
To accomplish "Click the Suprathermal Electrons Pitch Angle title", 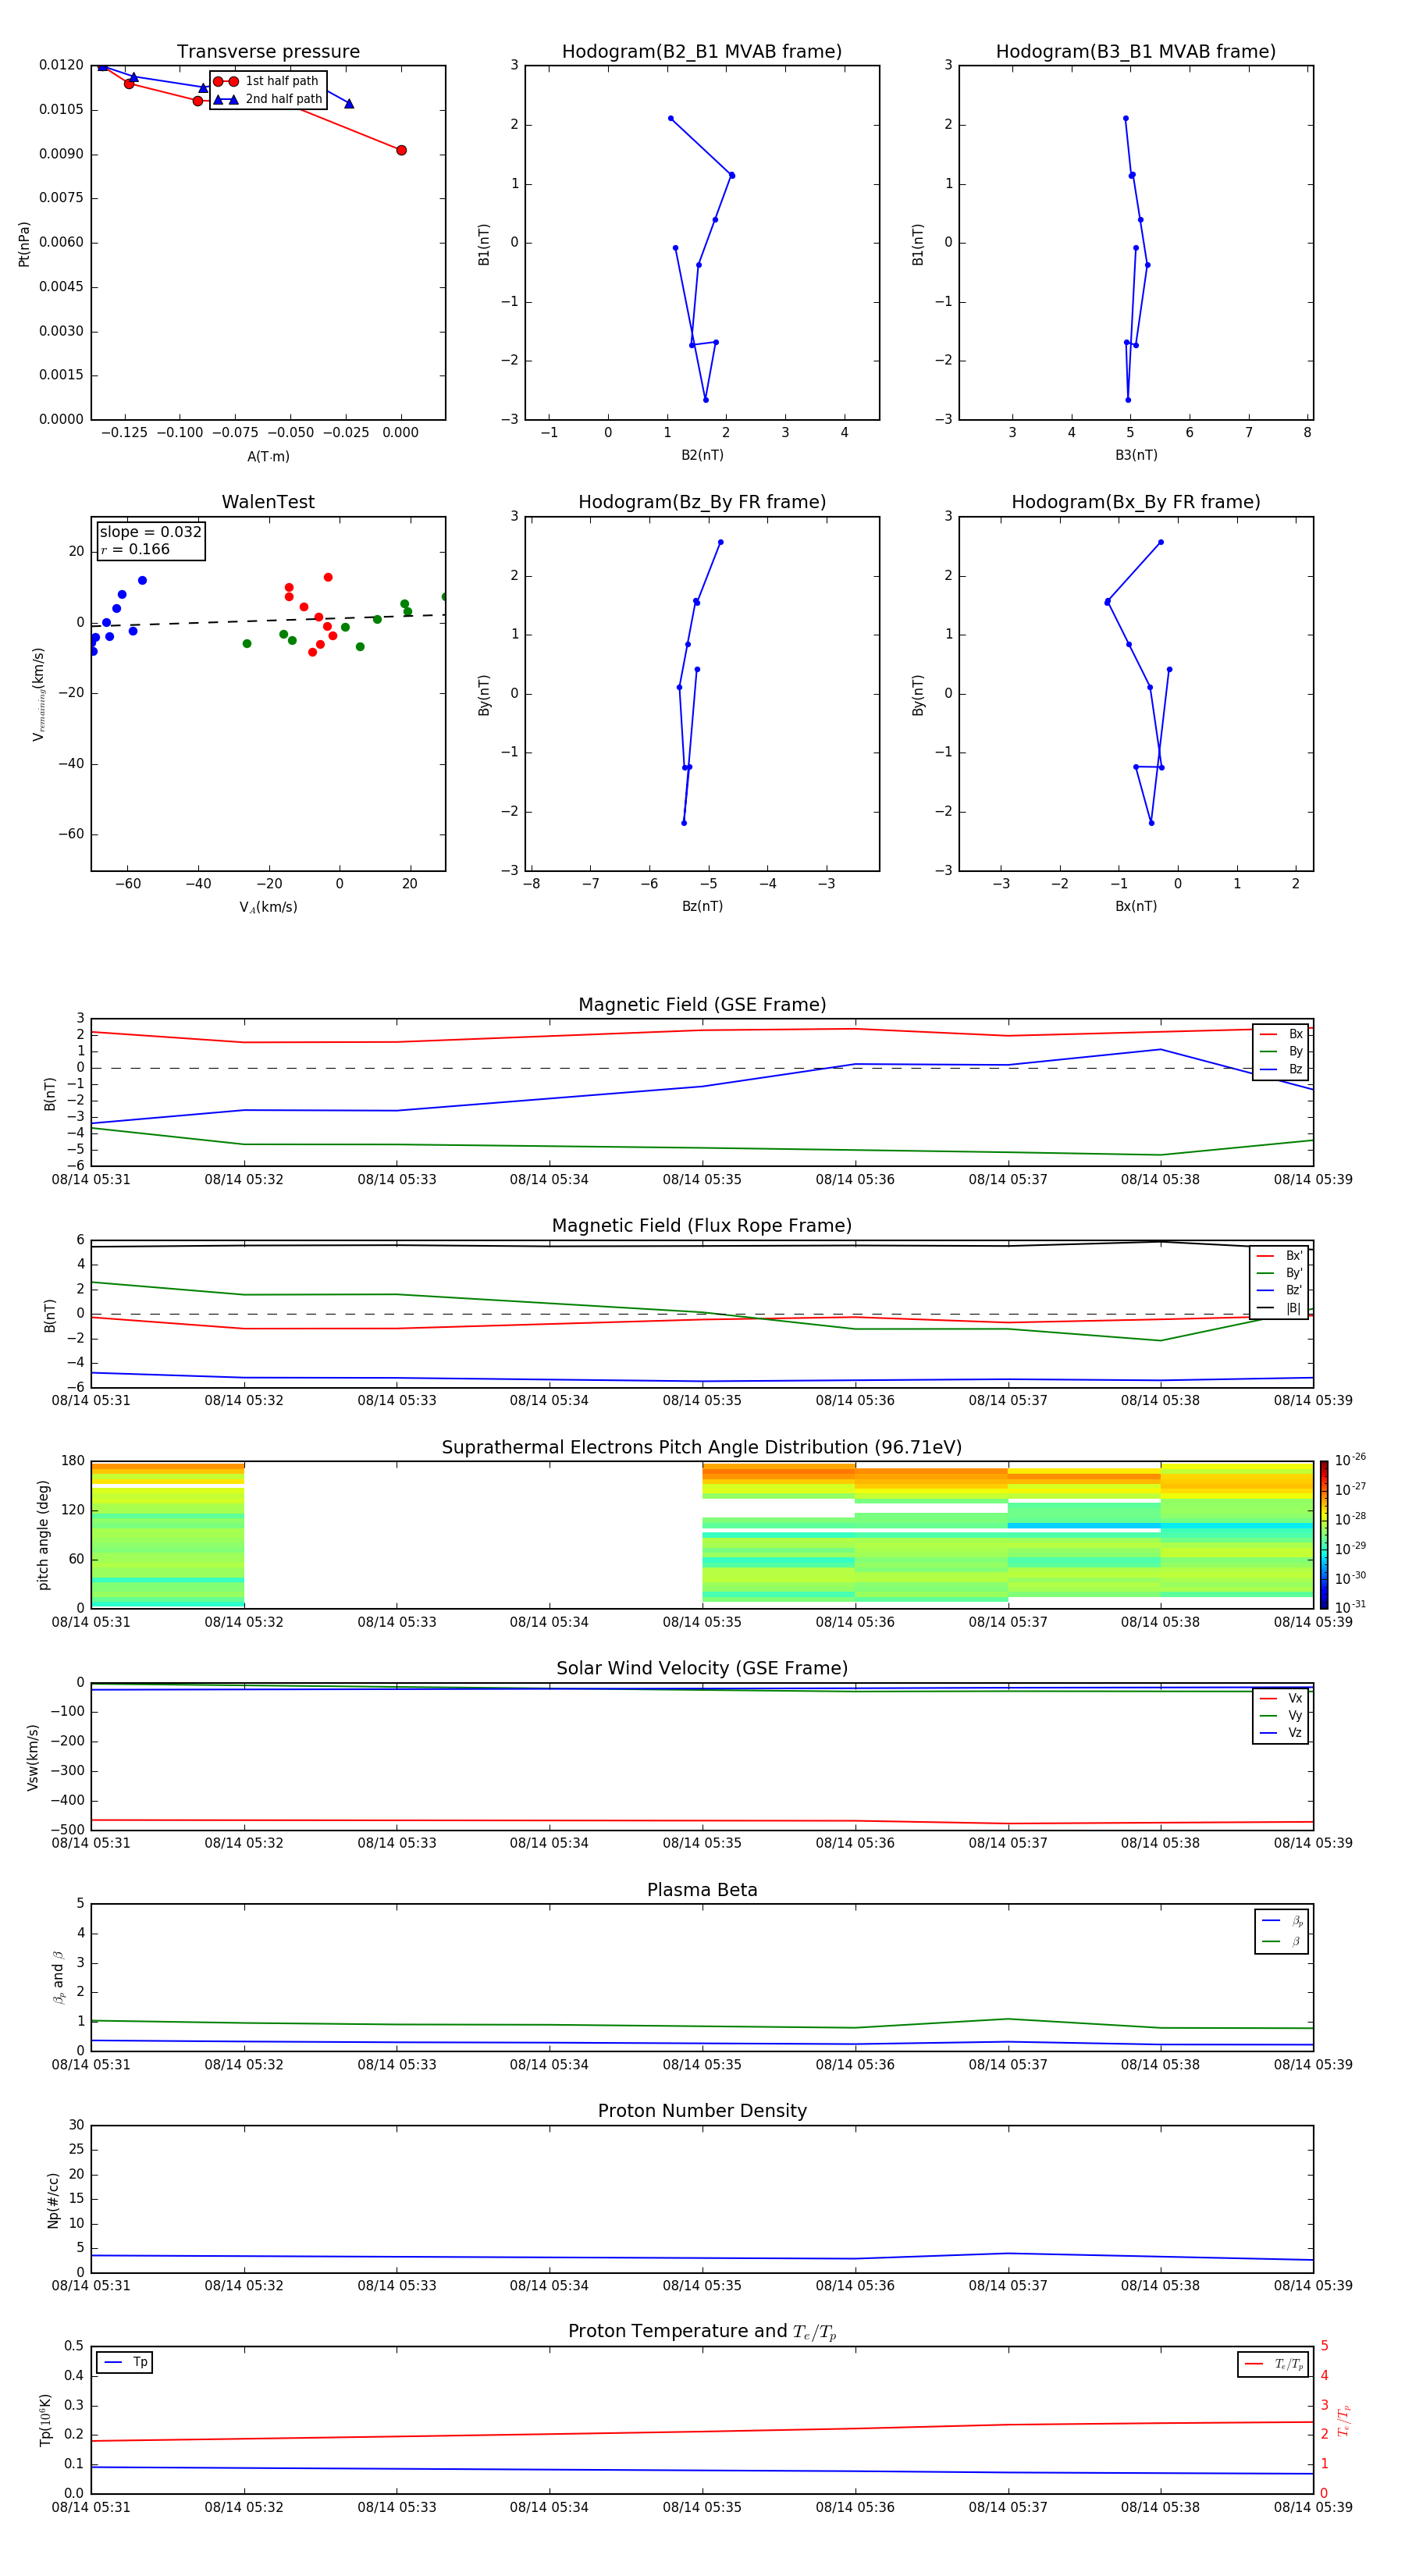I will pos(702,1448).
